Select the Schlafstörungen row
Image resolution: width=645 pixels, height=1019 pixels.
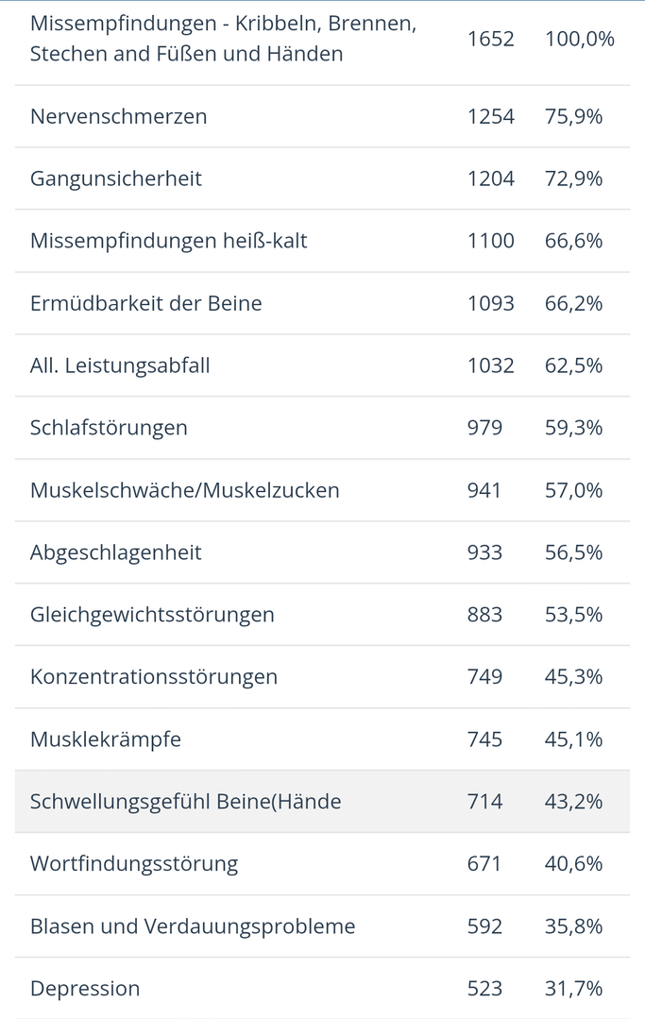click(x=109, y=428)
